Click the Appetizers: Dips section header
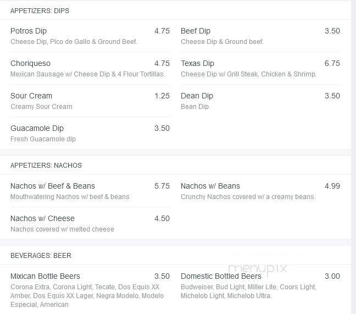The height and width of the screenshot is (314, 356). tap(40, 11)
